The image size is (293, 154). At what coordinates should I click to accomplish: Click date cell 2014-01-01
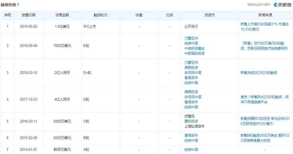click(x=29, y=149)
